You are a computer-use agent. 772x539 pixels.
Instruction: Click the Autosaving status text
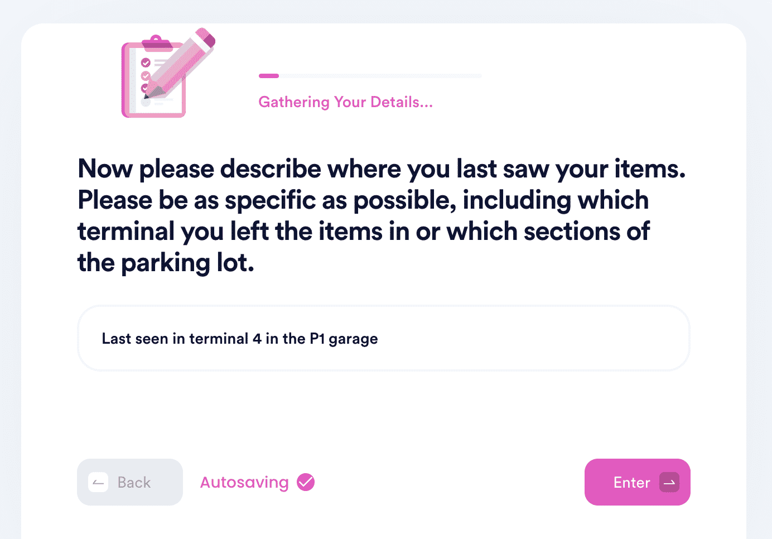pyautogui.click(x=244, y=482)
